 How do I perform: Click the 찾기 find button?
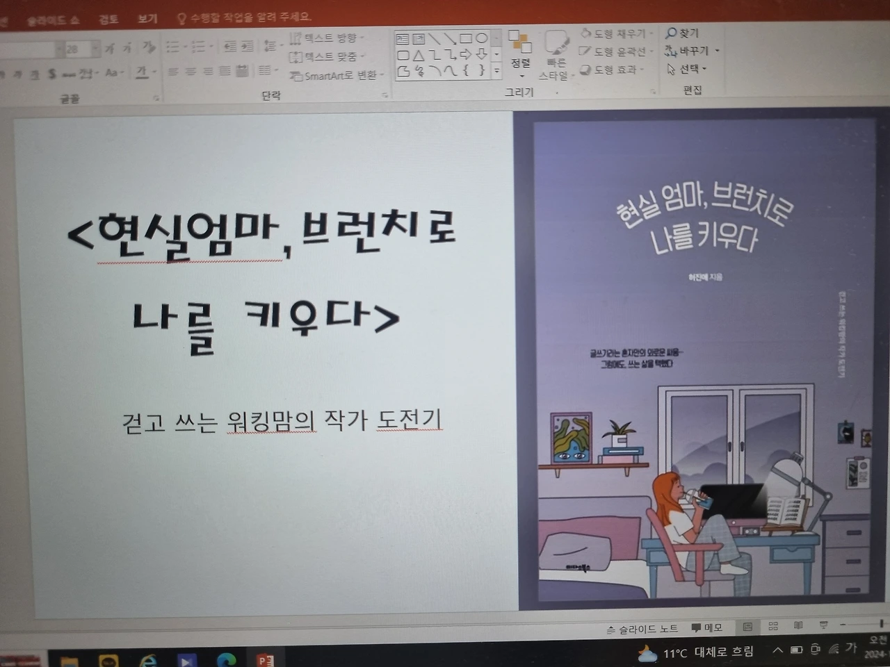point(682,33)
